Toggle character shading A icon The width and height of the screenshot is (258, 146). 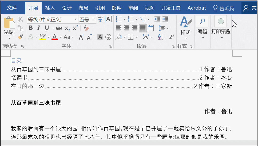(100, 37)
